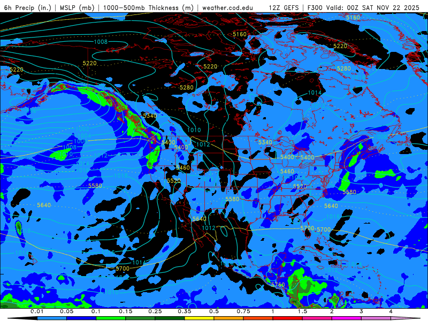428x321 pixels.
Task: Click the "4" legend value
Action: [x=391, y=311]
